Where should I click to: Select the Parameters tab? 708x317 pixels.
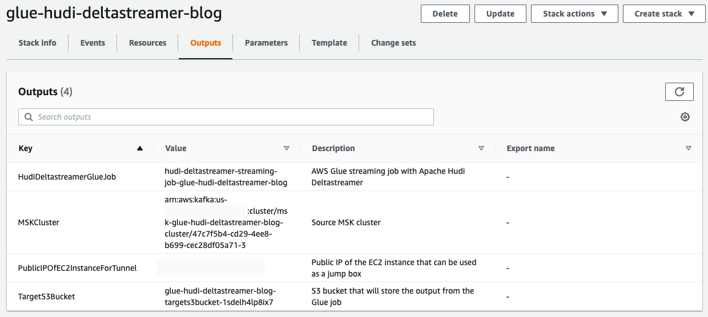tap(266, 43)
